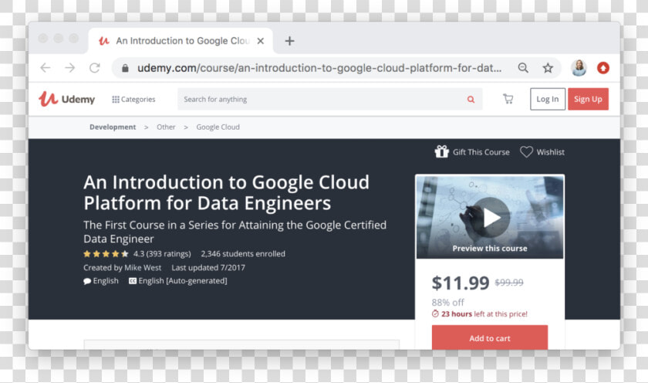Close the Udemy course tab
This screenshot has height=383, width=648.
tap(261, 41)
